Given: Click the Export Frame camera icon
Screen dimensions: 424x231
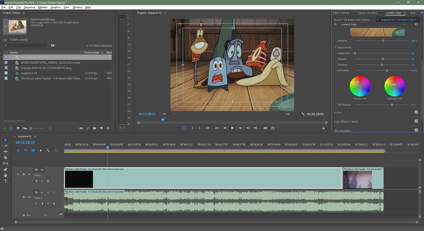Looking at the screenshot, I should [x=265, y=128].
